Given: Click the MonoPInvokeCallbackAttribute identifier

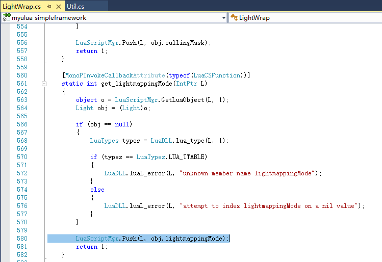Looking at the screenshot, I should tap(115, 75).
